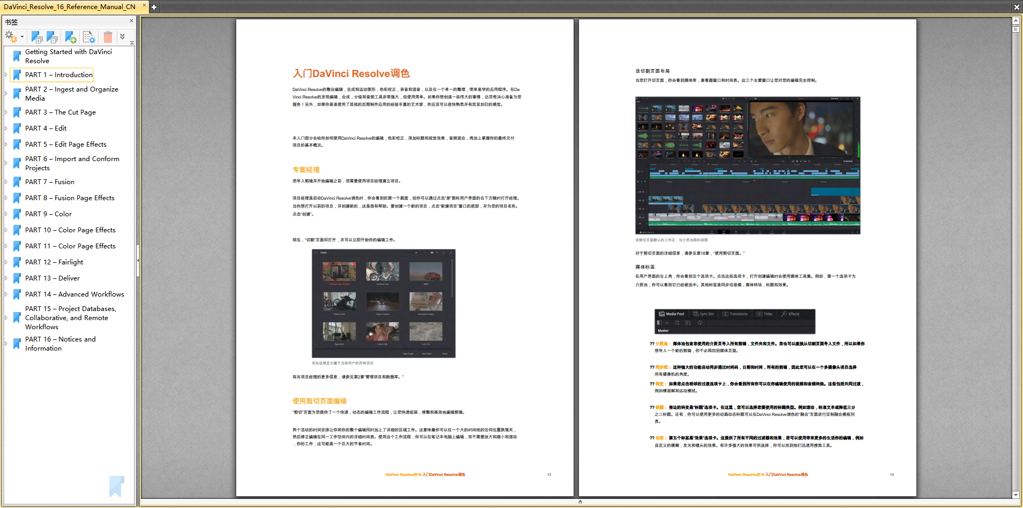Click page number 13 in the footer
This screenshot has height=508, width=1023.
(x=549, y=475)
